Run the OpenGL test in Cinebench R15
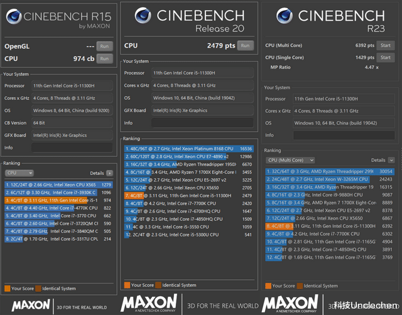 105,46
